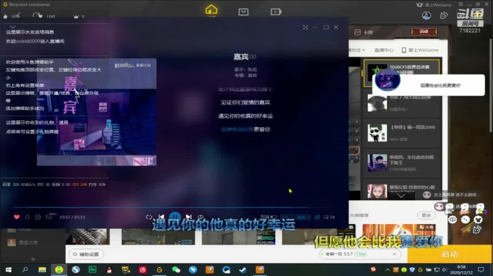Open the anime girl avatar stream card
Viewport: 493px width, 276px height.
click(401, 189)
